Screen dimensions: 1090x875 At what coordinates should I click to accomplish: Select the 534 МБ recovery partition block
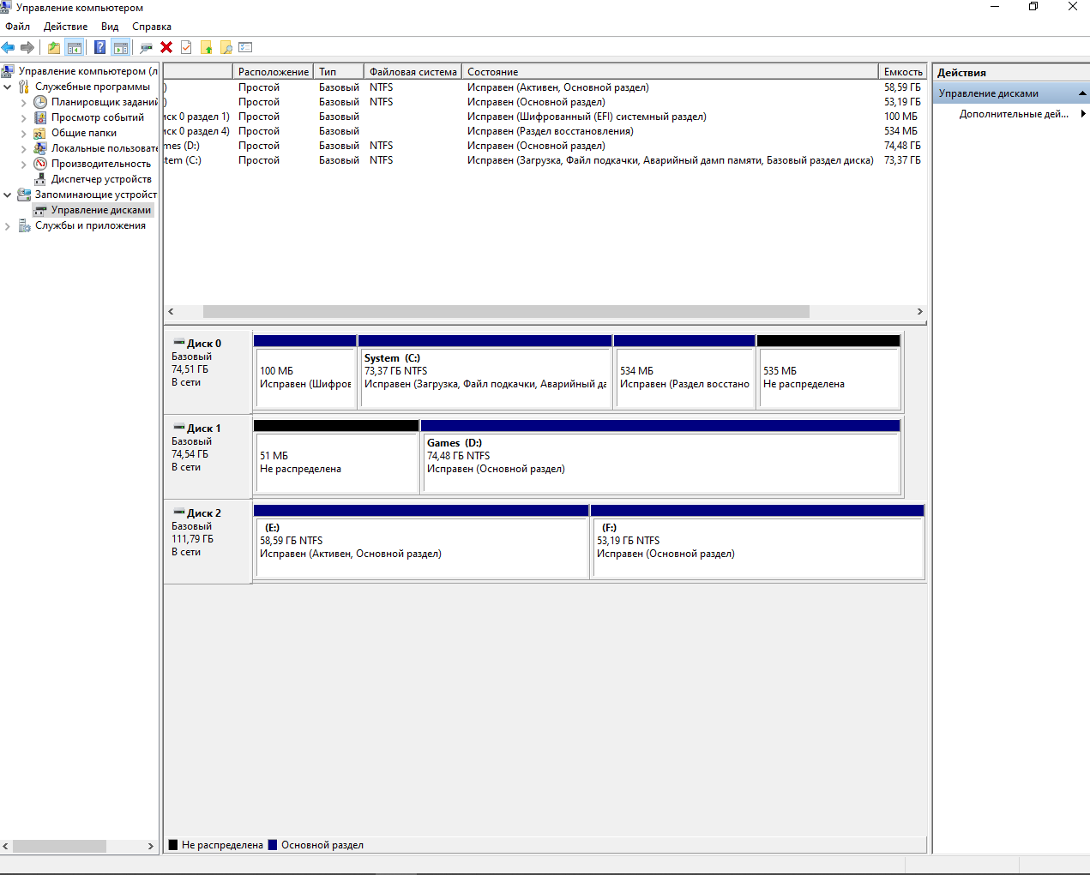click(x=684, y=372)
